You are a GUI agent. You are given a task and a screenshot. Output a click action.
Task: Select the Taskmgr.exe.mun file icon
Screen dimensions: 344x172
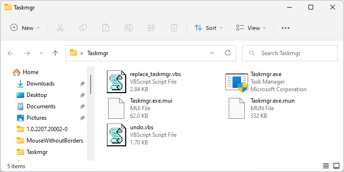(237, 108)
